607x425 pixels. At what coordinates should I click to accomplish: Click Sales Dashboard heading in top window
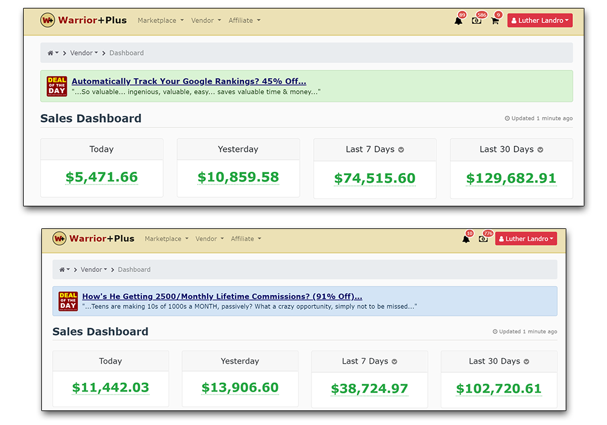[91, 118]
